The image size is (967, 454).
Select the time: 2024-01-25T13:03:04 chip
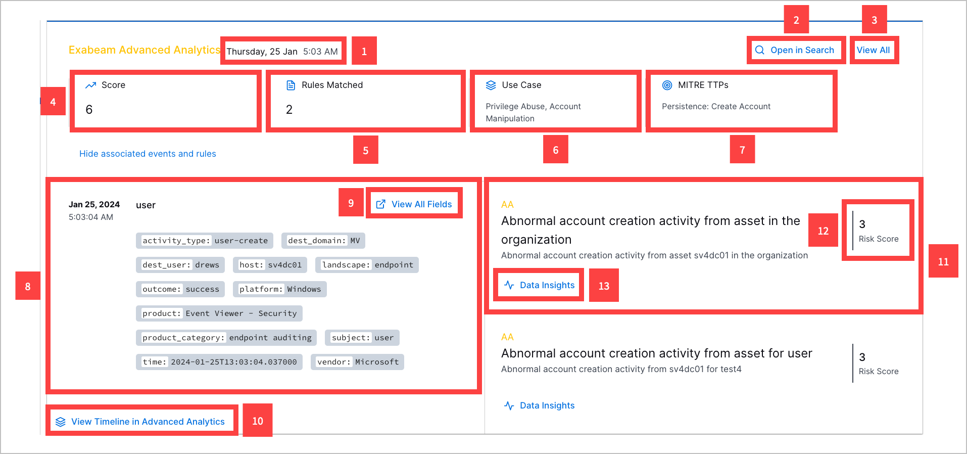[x=219, y=362]
